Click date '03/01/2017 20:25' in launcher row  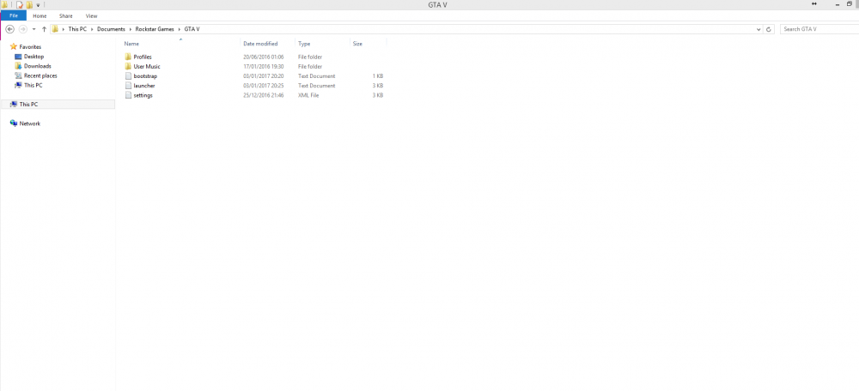click(264, 86)
